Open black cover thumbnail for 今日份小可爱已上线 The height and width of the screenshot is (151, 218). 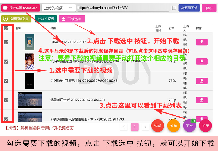click(x=30, y=81)
